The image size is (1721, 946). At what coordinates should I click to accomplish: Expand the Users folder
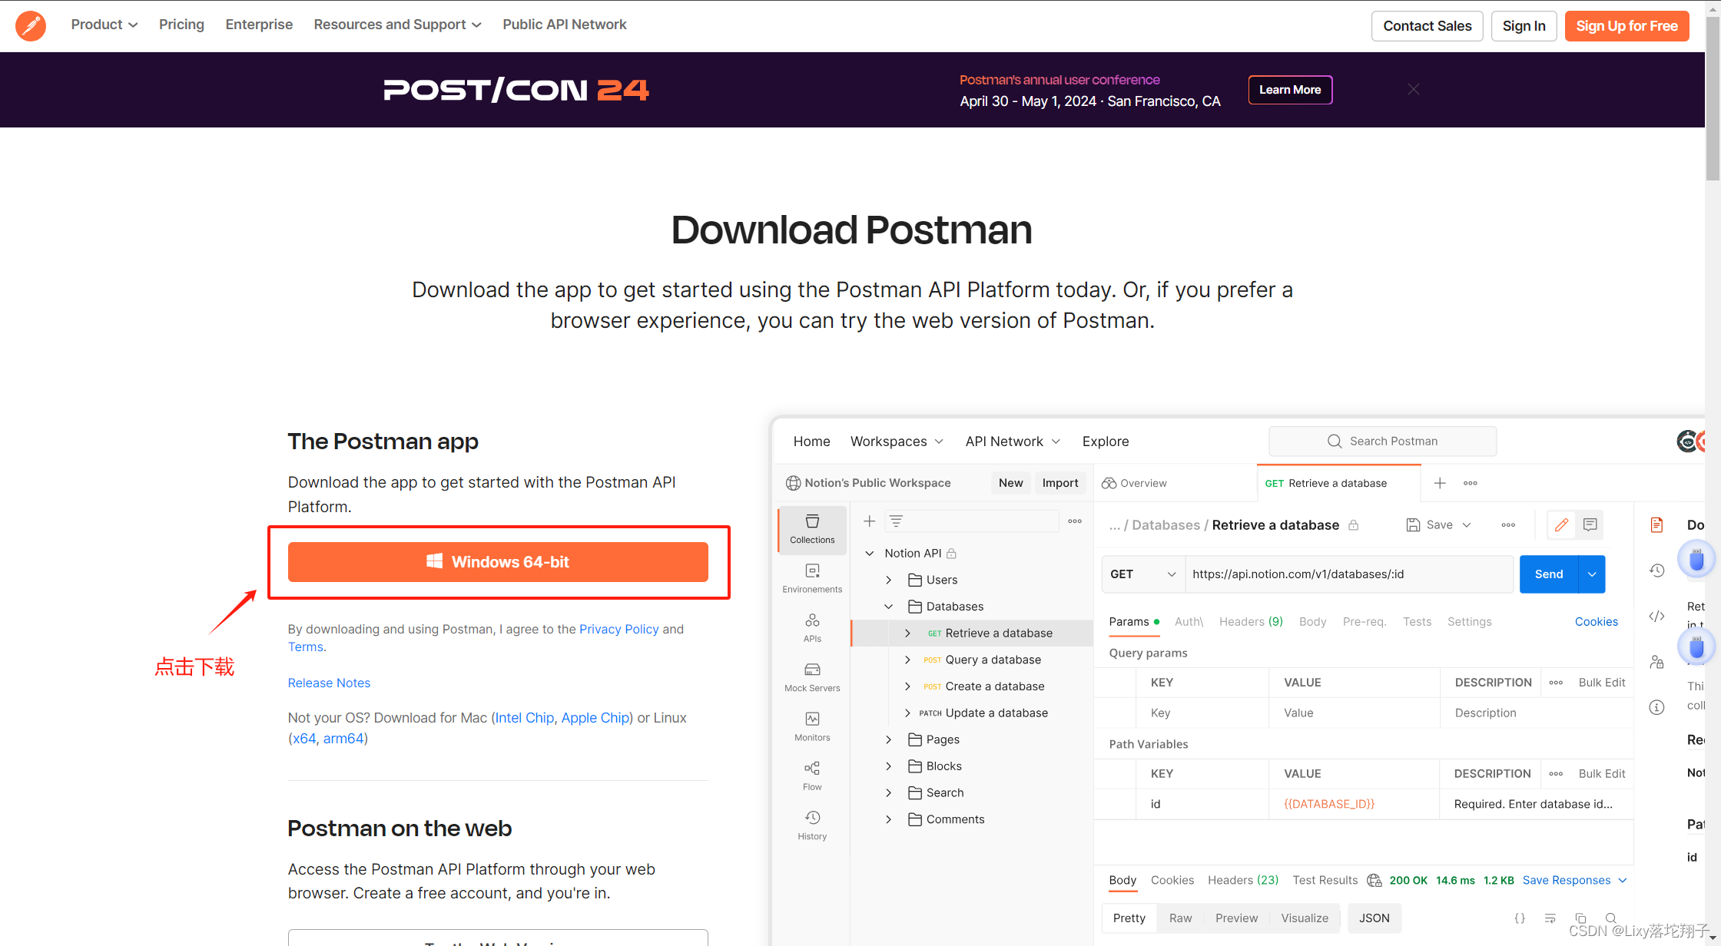coord(888,580)
